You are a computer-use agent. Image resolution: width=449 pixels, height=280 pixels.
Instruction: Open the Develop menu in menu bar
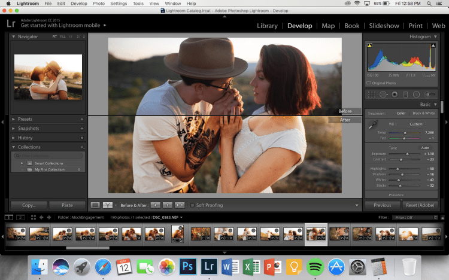78,4
